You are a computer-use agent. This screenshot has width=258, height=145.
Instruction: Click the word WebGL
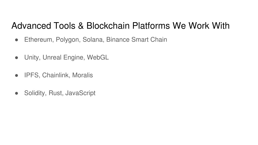pos(98,57)
